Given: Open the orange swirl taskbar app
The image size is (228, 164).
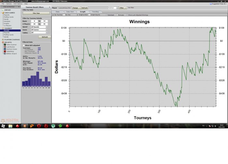Looking at the screenshot, I should click(32, 126).
